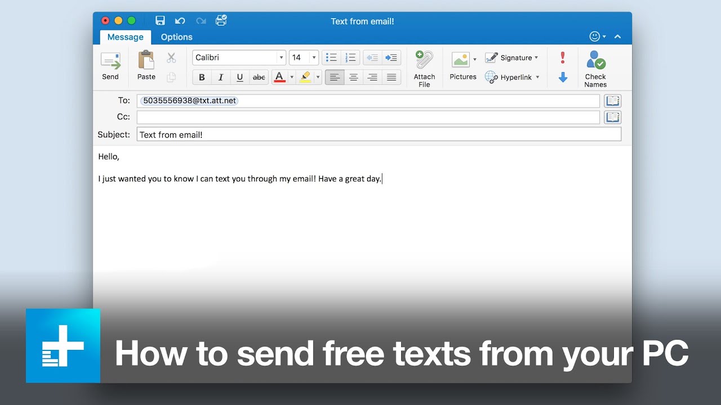The width and height of the screenshot is (721, 405).
Task: Align text left
Action: [x=335, y=77]
